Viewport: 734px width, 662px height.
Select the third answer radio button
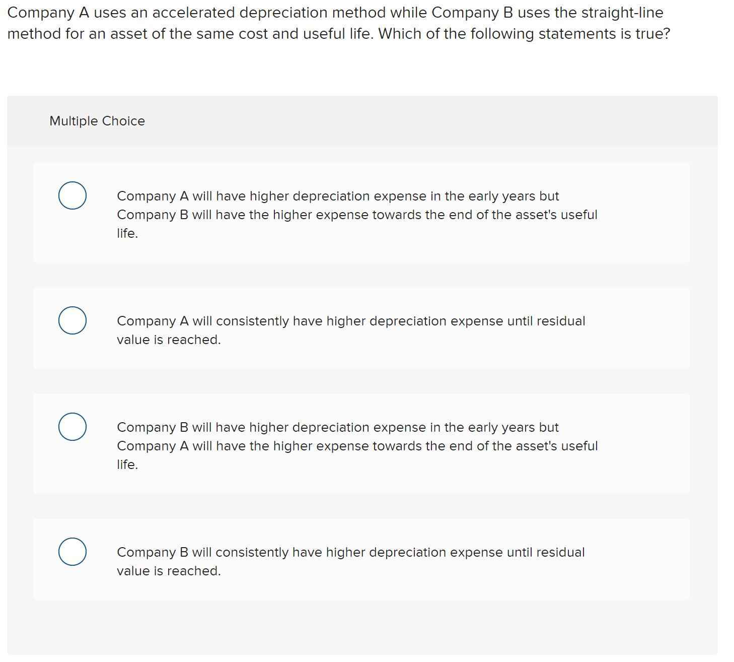pyautogui.click(x=72, y=426)
